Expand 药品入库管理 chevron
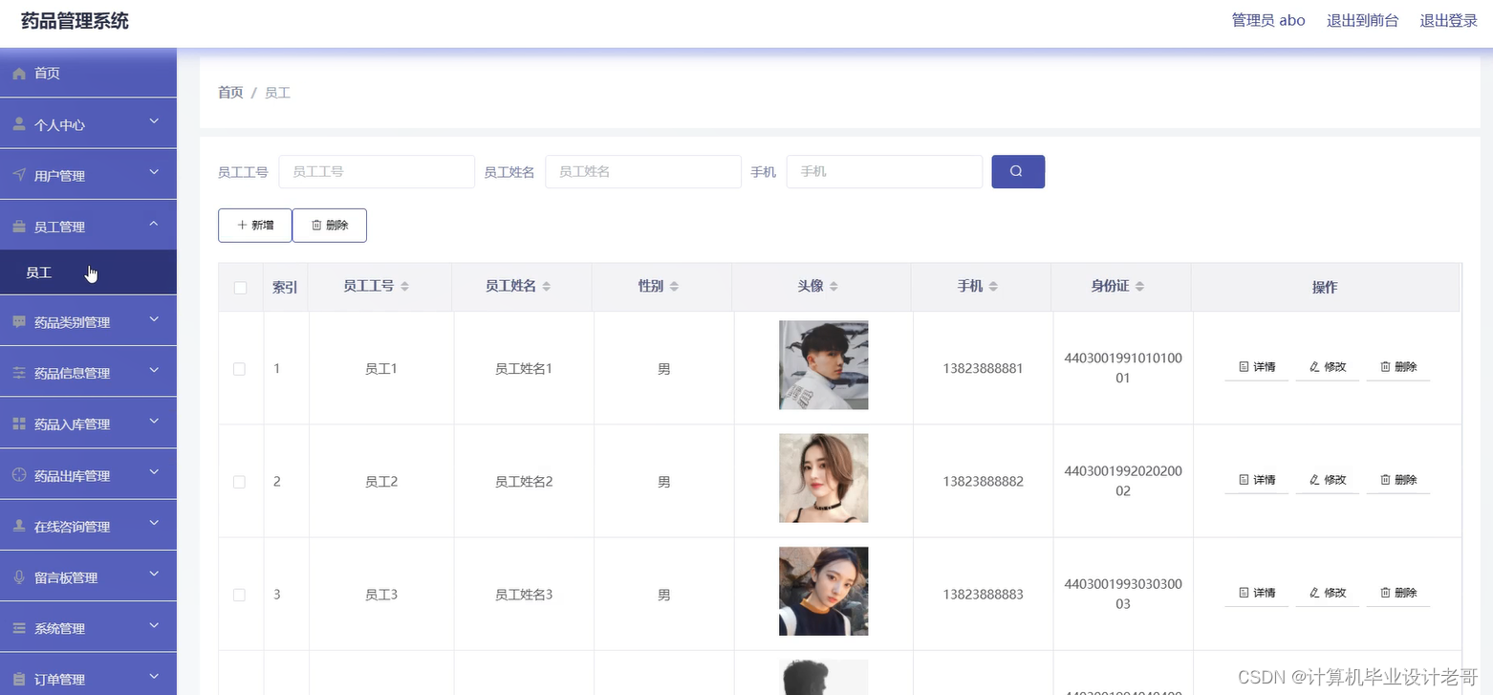1493x695 pixels. [154, 421]
